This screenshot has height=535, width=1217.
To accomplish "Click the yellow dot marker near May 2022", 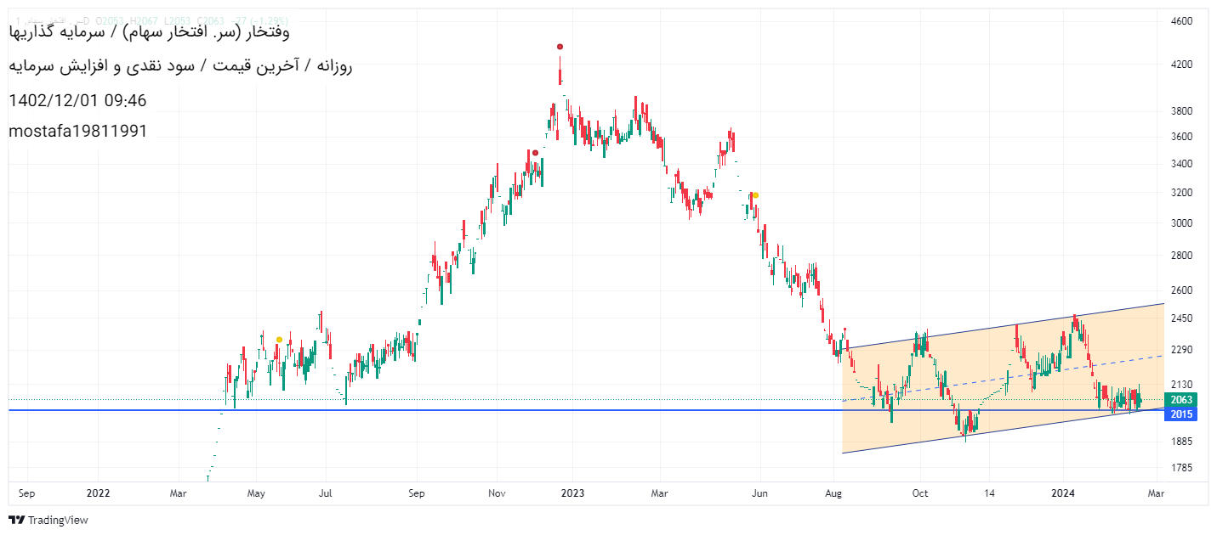I will (279, 340).
